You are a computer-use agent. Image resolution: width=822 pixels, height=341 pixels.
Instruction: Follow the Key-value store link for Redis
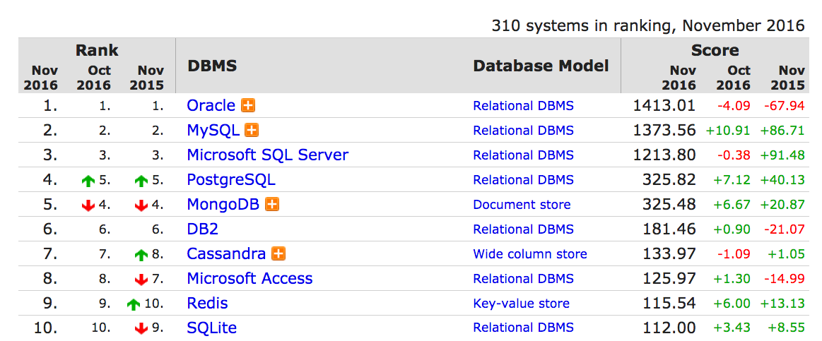521,304
